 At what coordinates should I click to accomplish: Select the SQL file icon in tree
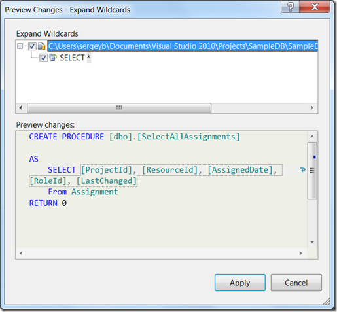41,46
